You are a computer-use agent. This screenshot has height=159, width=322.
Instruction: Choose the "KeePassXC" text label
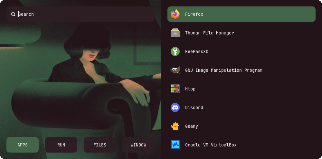(196, 51)
